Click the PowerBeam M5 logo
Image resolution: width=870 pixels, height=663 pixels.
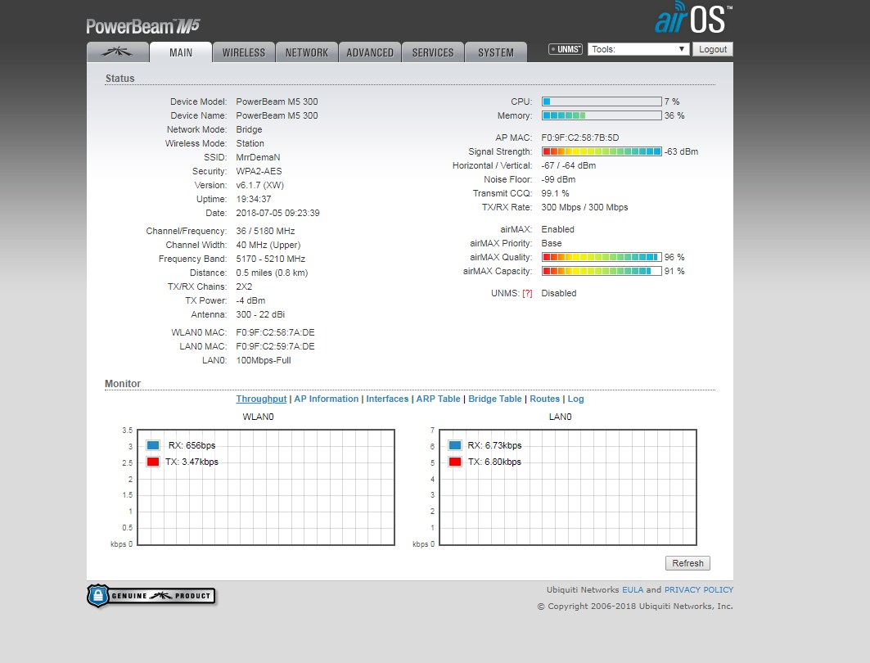[x=143, y=26]
